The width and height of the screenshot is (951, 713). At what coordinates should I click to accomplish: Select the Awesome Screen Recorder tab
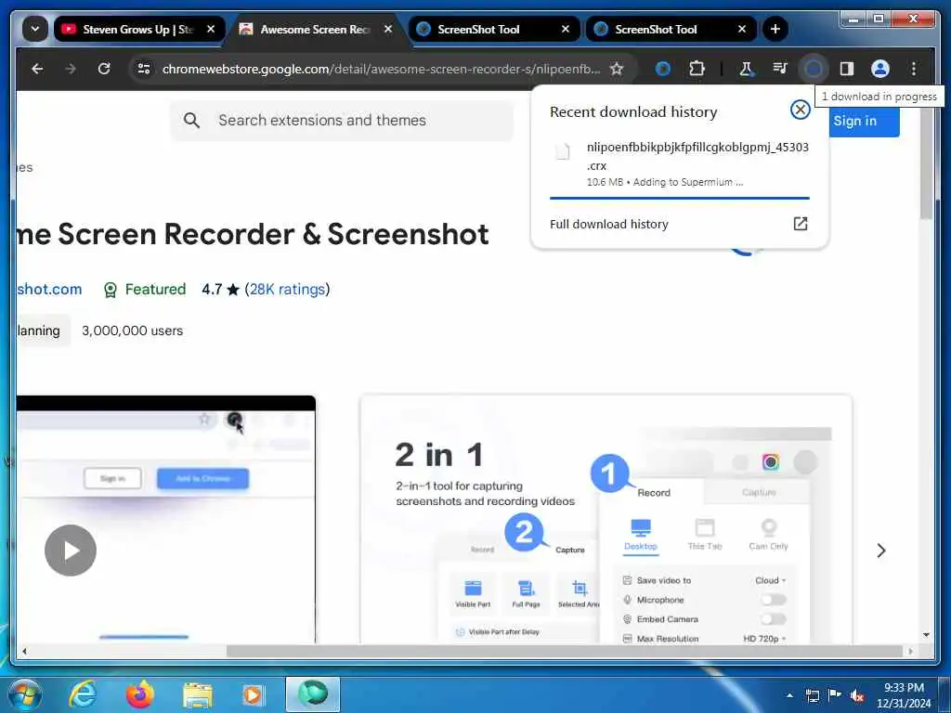316,29
